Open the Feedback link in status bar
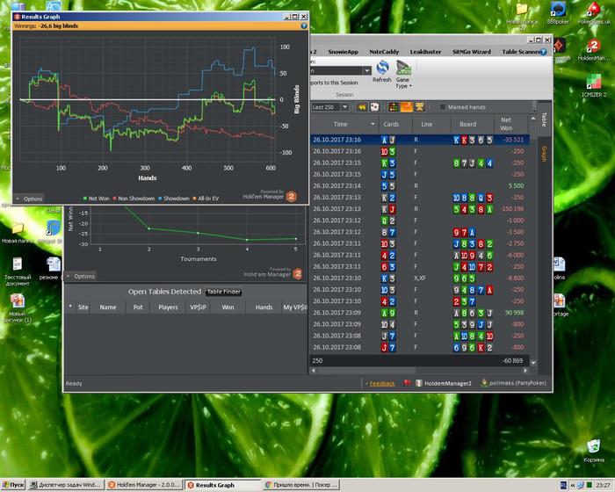The width and height of the screenshot is (615, 492). click(381, 383)
